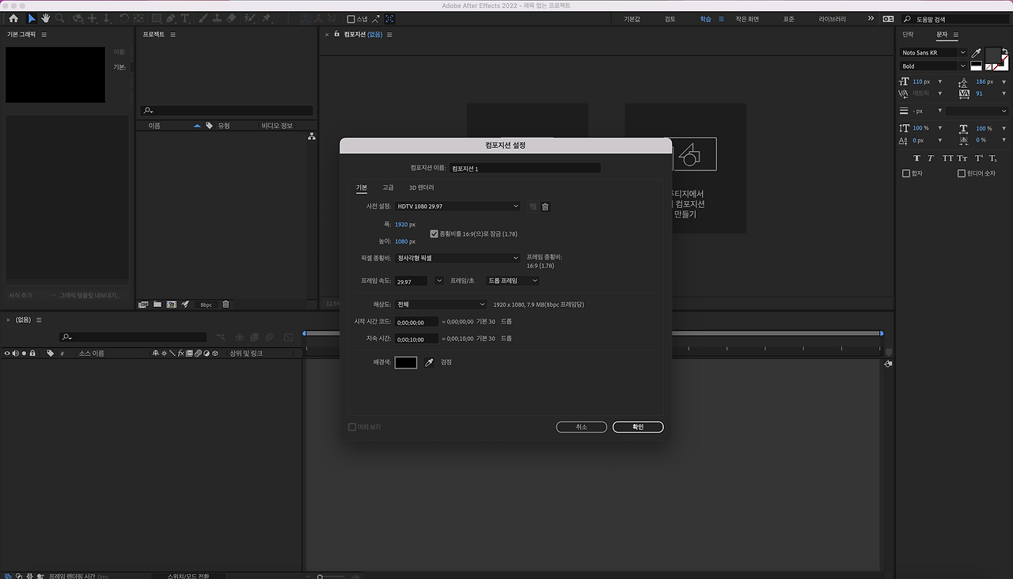Apply All Caps text style
The height and width of the screenshot is (579, 1013).
coord(947,158)
